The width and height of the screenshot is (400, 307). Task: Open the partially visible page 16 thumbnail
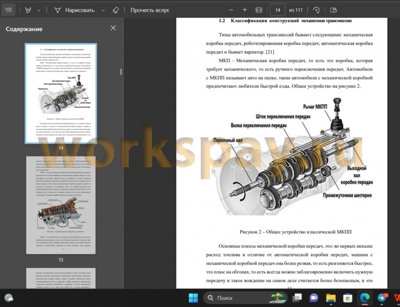pyautogui.click(x=61, y=278)
